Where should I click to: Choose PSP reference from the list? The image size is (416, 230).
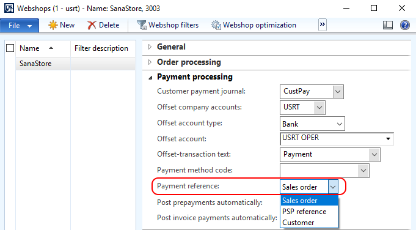(x=309, y=212)
